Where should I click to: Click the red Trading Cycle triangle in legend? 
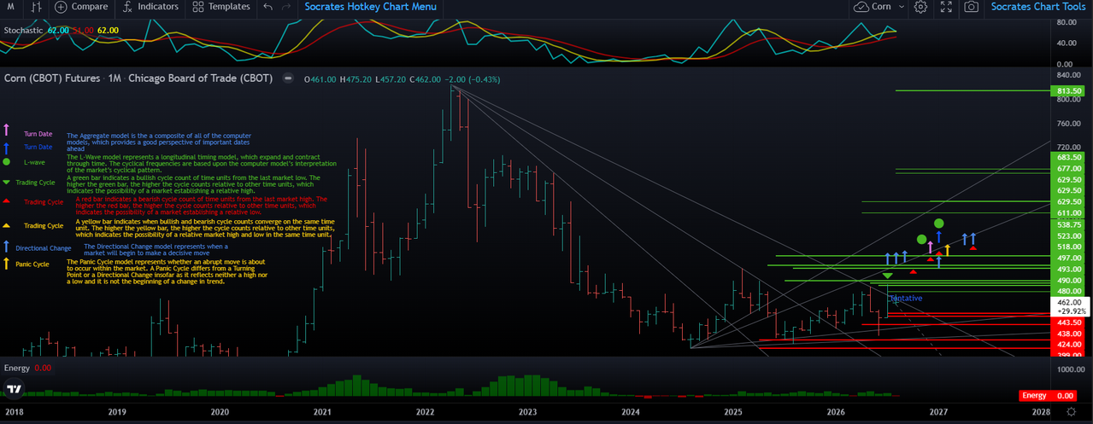pyautogui.click(x=7, y=201)
